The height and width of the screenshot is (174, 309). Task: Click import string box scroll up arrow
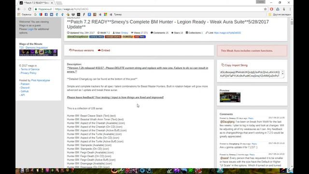282,72
